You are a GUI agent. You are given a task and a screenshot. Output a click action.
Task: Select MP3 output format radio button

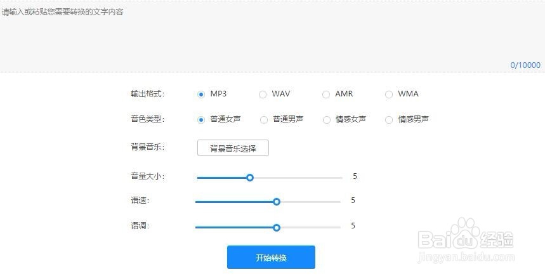201,94
